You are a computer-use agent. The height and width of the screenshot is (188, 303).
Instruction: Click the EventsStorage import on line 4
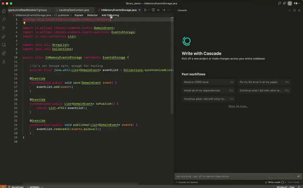click(x=122, y=32)
